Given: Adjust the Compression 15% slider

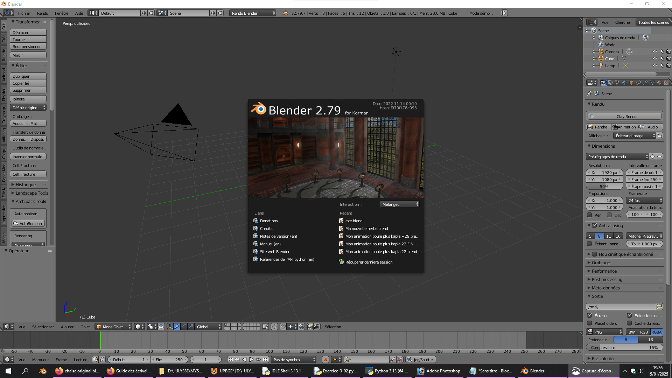Looking at the screenshot, I should click(x=624, y=347).
